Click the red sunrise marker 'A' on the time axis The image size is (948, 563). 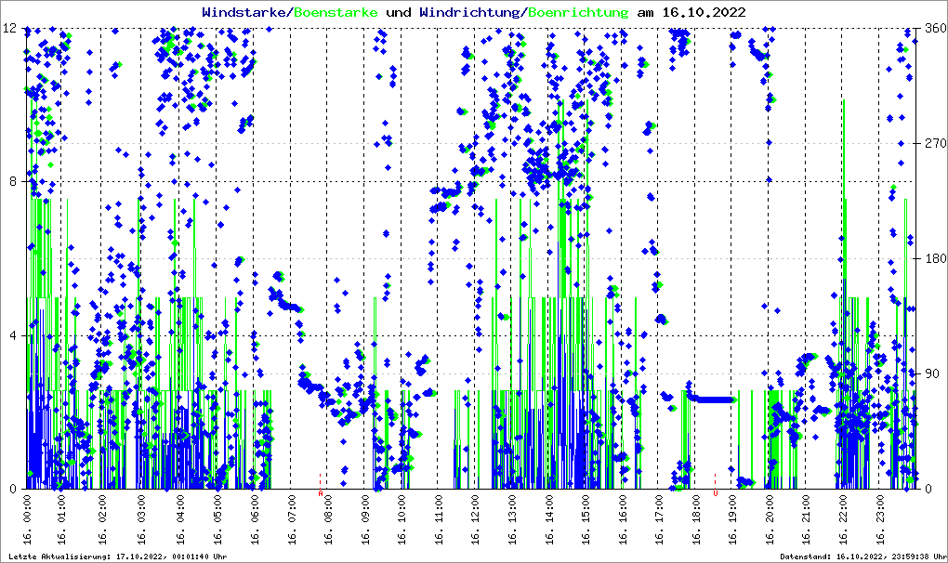click(x=321, y=493)
